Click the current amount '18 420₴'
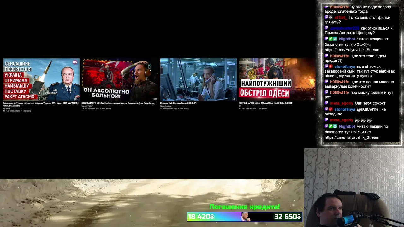Viewport: 404px width, 227px height. 201,217
